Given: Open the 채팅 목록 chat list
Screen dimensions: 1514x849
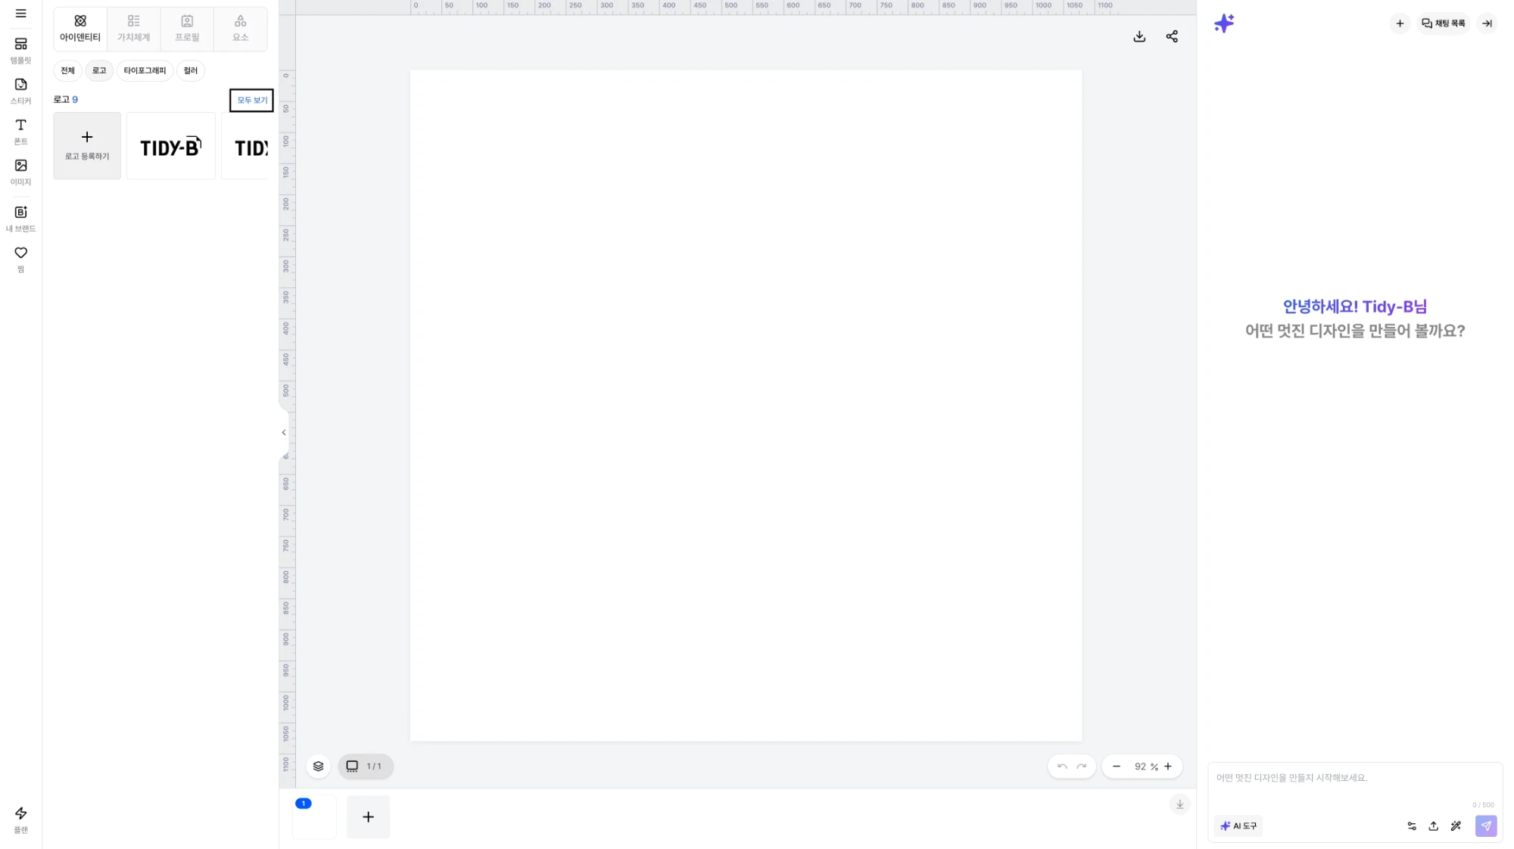Looking at the screenshot, I should coord(1444,23).
